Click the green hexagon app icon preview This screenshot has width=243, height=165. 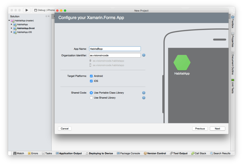click(x=182, y=62)
